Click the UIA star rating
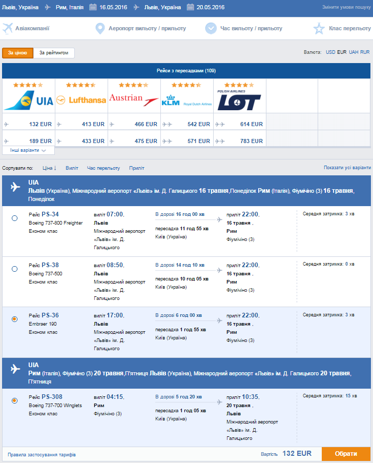 tap(28, 85)
